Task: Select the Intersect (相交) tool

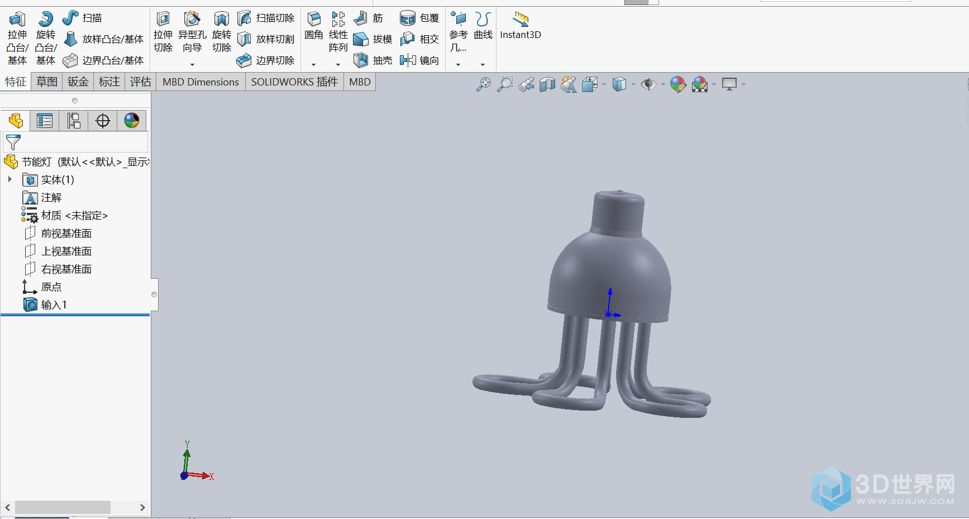Action: [419, 39]
